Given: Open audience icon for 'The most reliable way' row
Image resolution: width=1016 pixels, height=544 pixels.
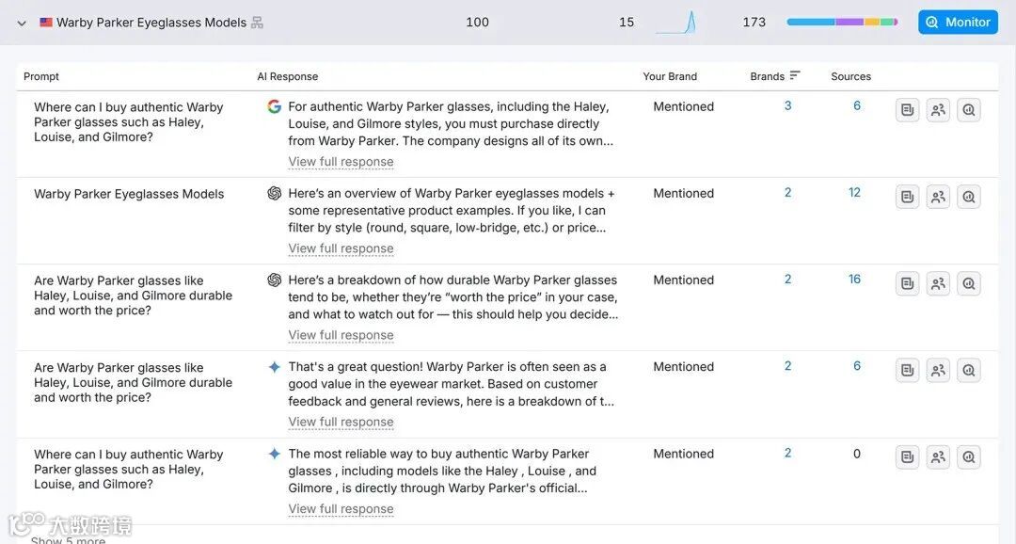Looking at the screenshot, I should tap(938, 457).
